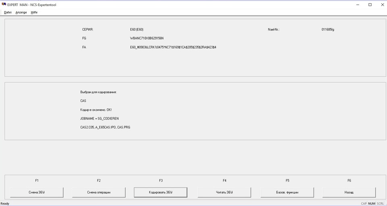387x206 pixels.
Task: Click the F3 key label
Action: tap(161, 181)
